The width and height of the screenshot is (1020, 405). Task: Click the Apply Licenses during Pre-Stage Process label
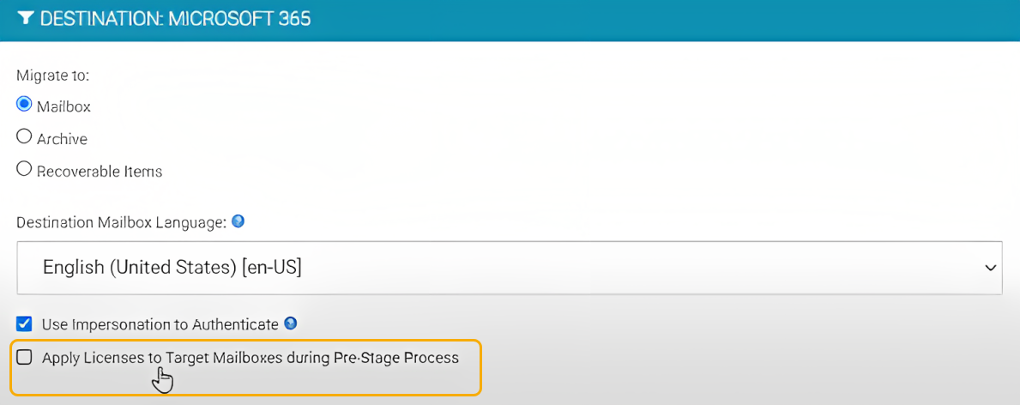point(250,358)
